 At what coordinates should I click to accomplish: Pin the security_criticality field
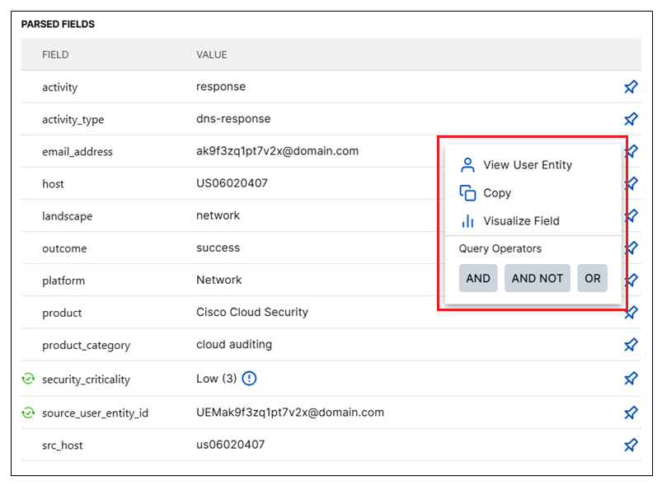coord(631,379)
